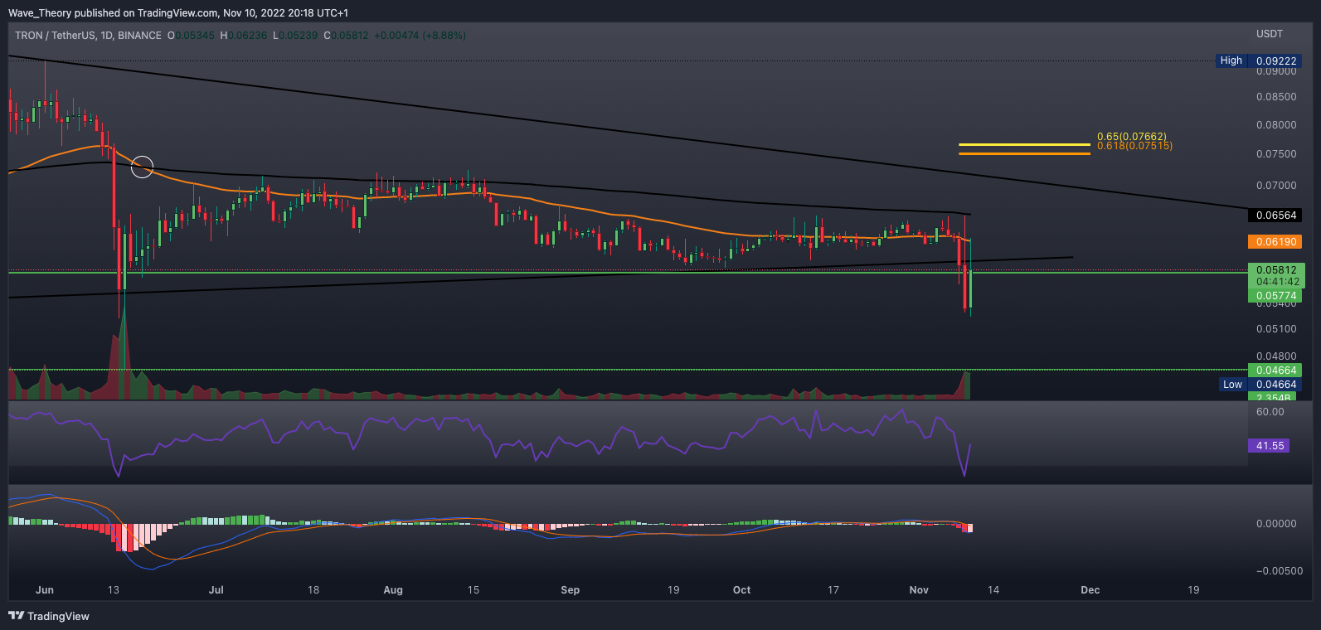Select the 0.618 Fibonacci orange line
The image size is (1321, 630).
tap(1024, 153)
